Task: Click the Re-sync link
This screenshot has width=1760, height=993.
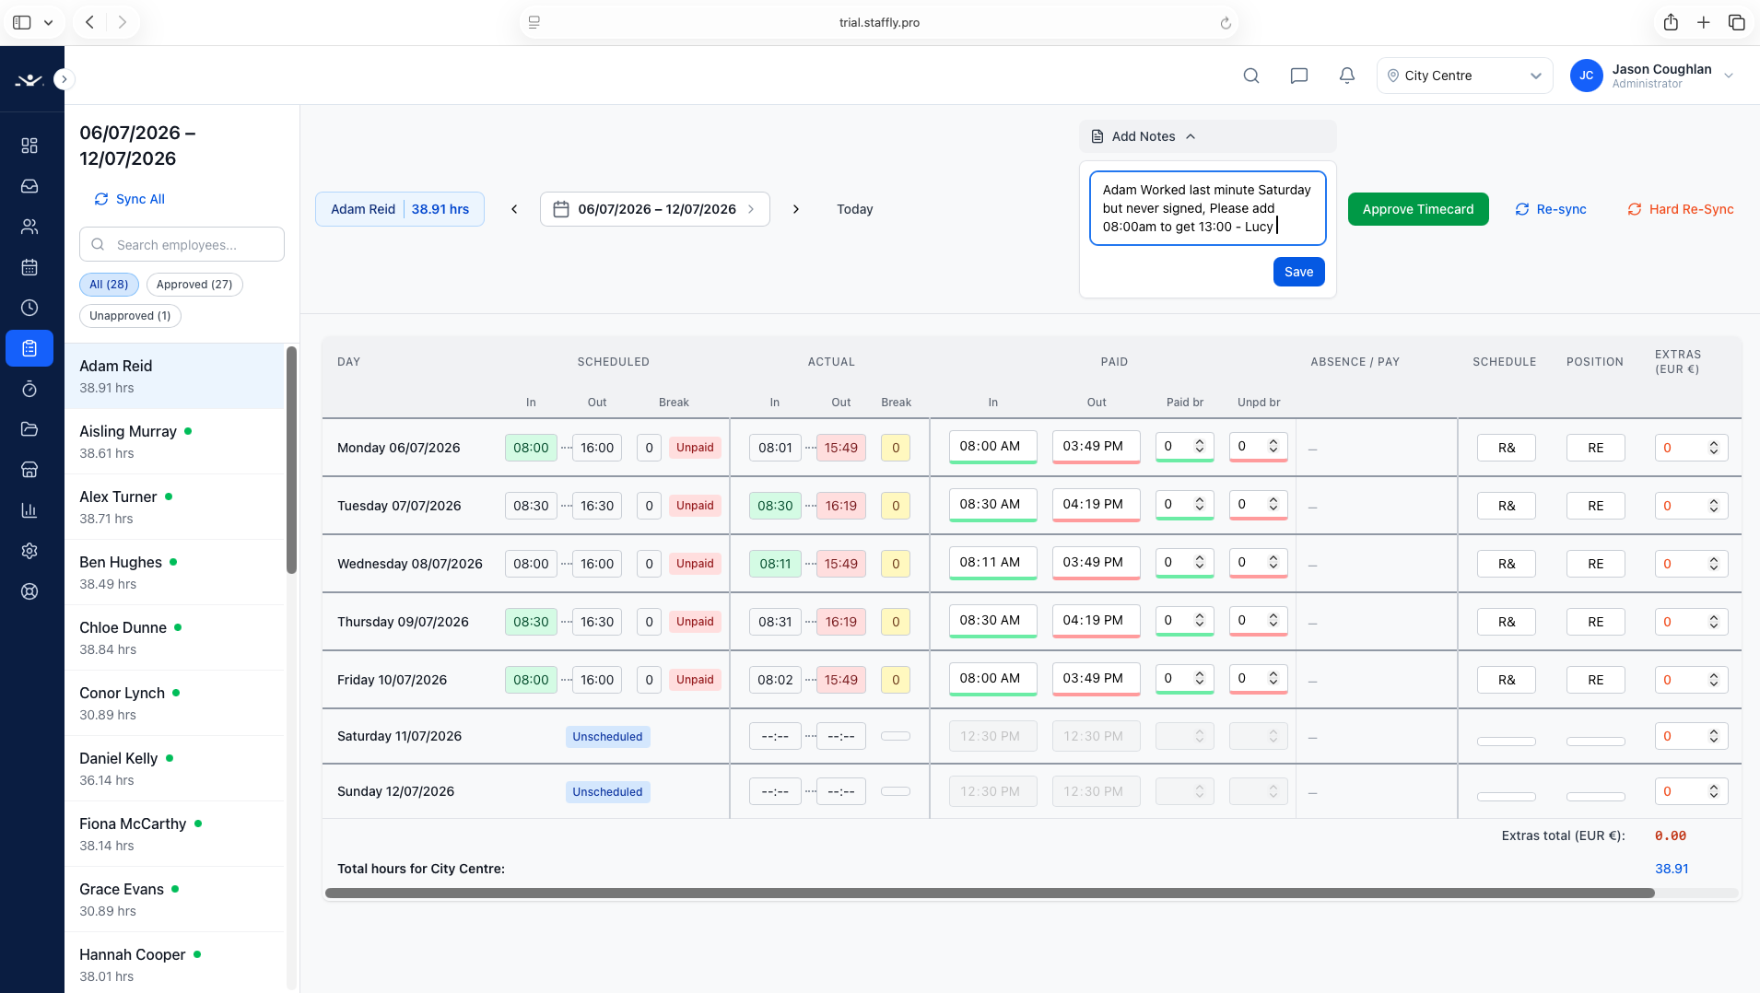Action: pos(1551,209)
